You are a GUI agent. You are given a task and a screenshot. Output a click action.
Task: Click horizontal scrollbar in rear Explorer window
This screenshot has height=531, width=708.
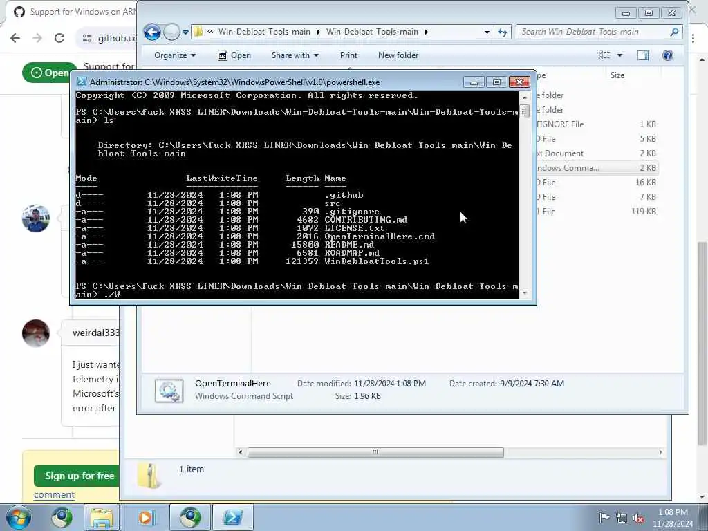coord(375,452)
